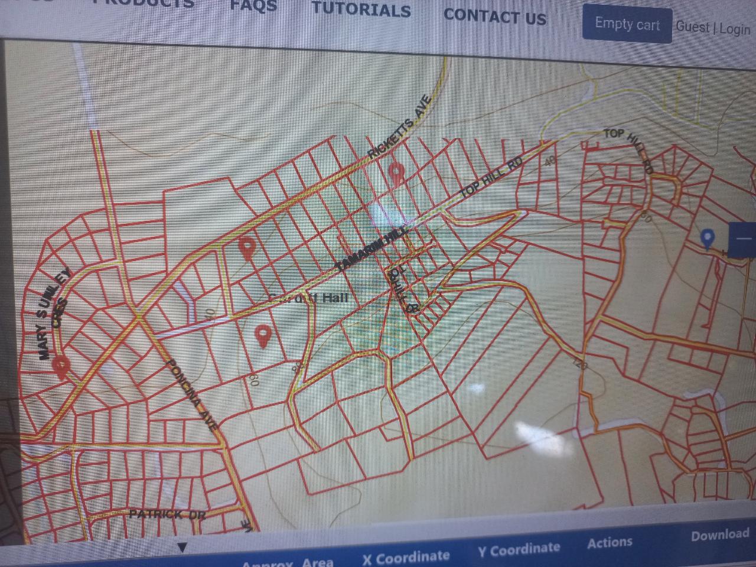Click the Actions column header
The height and width of the screenshot is (567, 756).
pyautogui.click(x=610, y=543)
